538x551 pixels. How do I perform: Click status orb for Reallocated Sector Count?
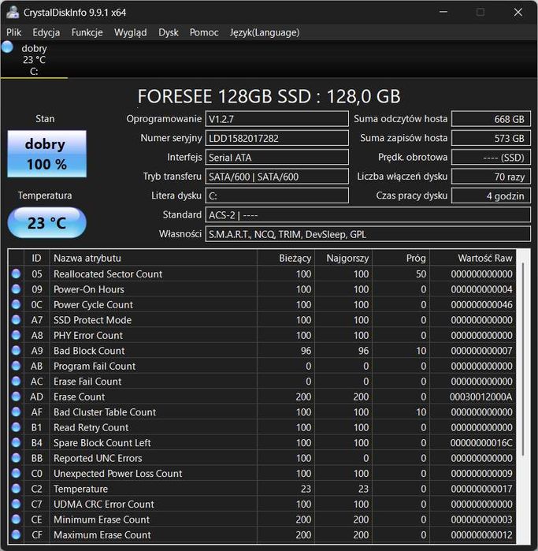17,274
